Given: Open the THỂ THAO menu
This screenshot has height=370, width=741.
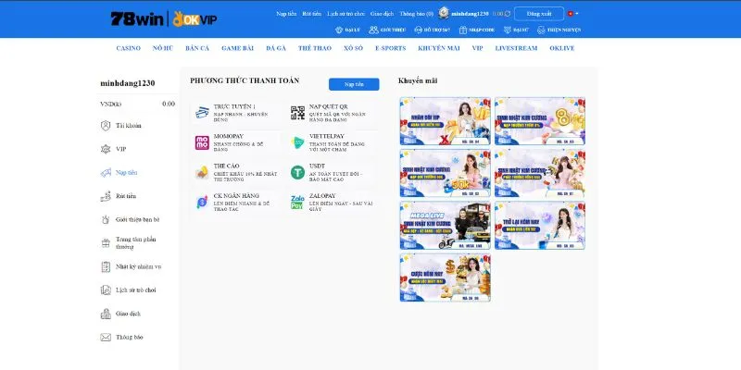Looking at the screenshot, I should [315, 48].
